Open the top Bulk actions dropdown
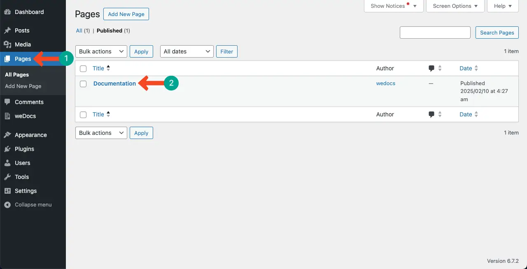Screen dimensions: 527x269 (101, 51)
